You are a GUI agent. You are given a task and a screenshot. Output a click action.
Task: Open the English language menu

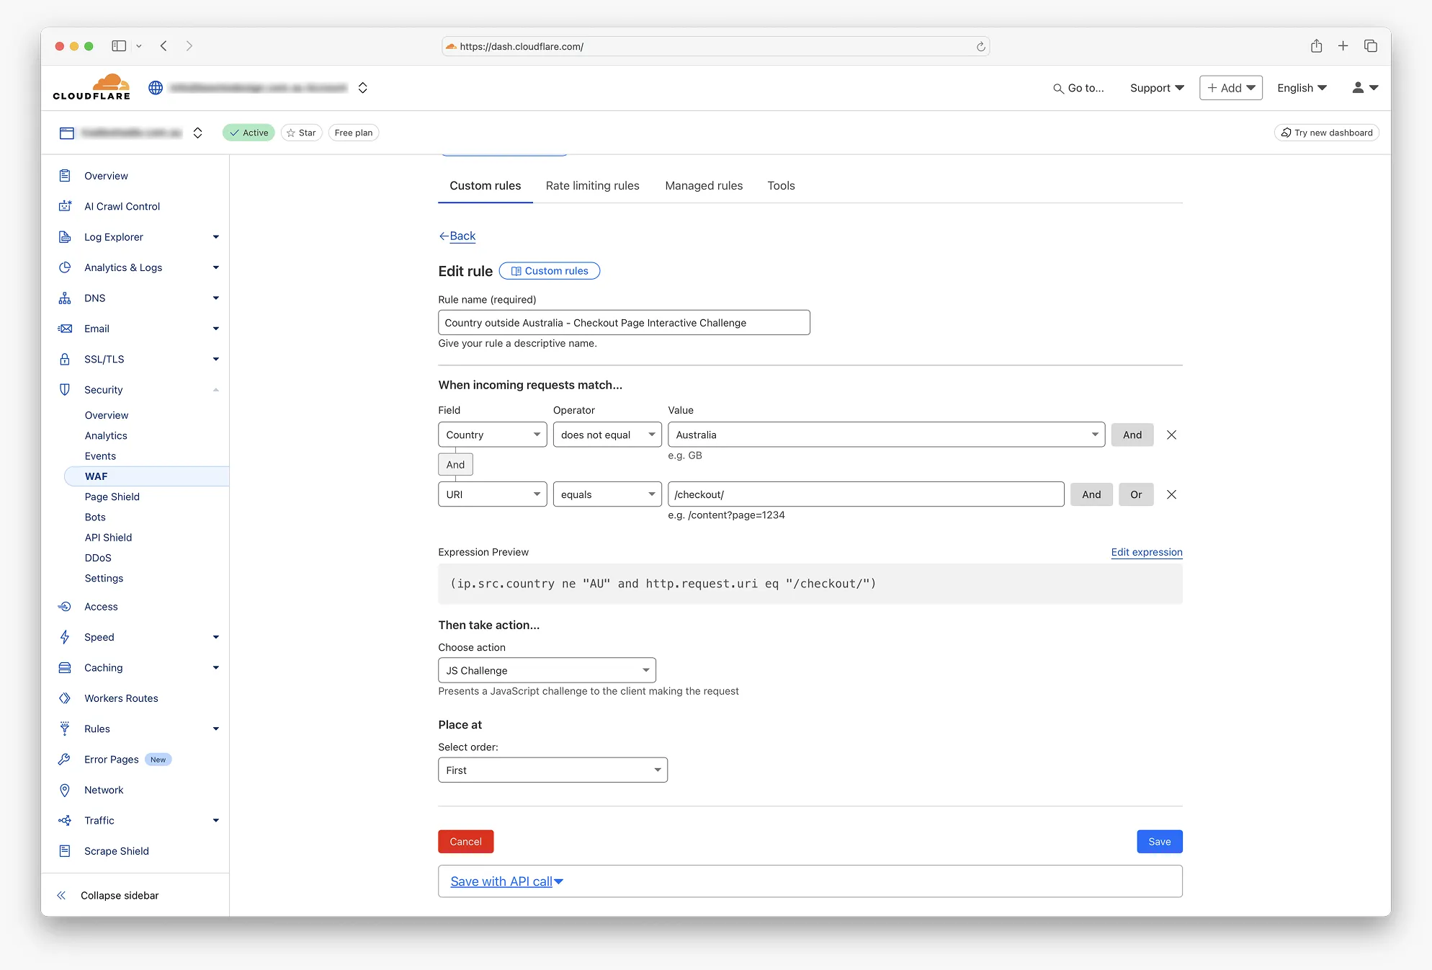[1301, 87]
